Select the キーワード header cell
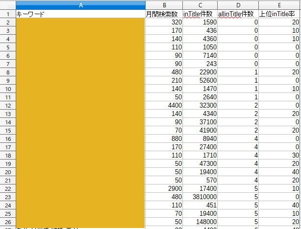301x229 pixels. point(80,14)
